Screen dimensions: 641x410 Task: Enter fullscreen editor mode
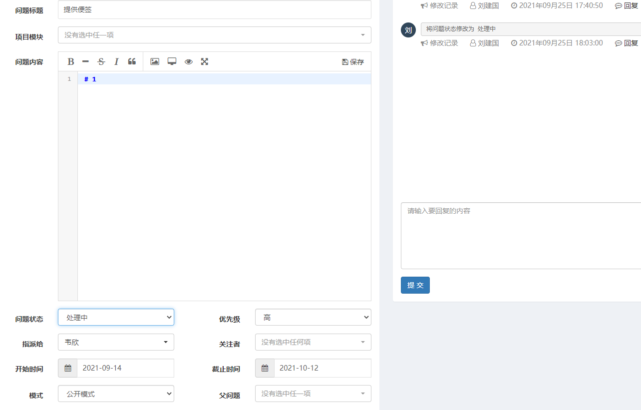[204, 61]
